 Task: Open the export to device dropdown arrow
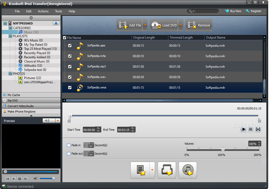pyautogui.click(x=152, y=170)
